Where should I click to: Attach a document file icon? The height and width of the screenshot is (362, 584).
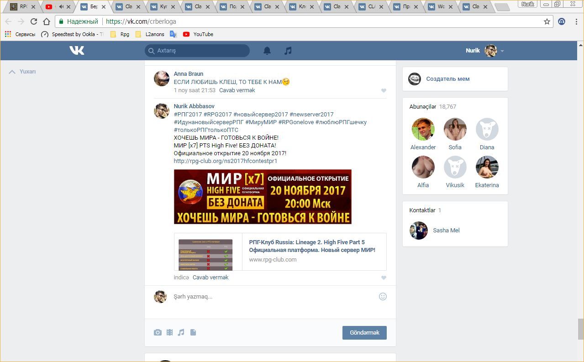tap(193, 332)
